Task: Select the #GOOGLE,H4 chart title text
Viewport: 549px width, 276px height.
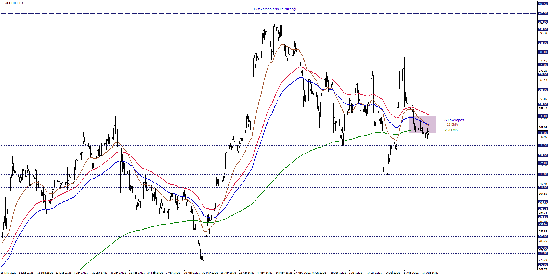Action: tap(14, 3)
